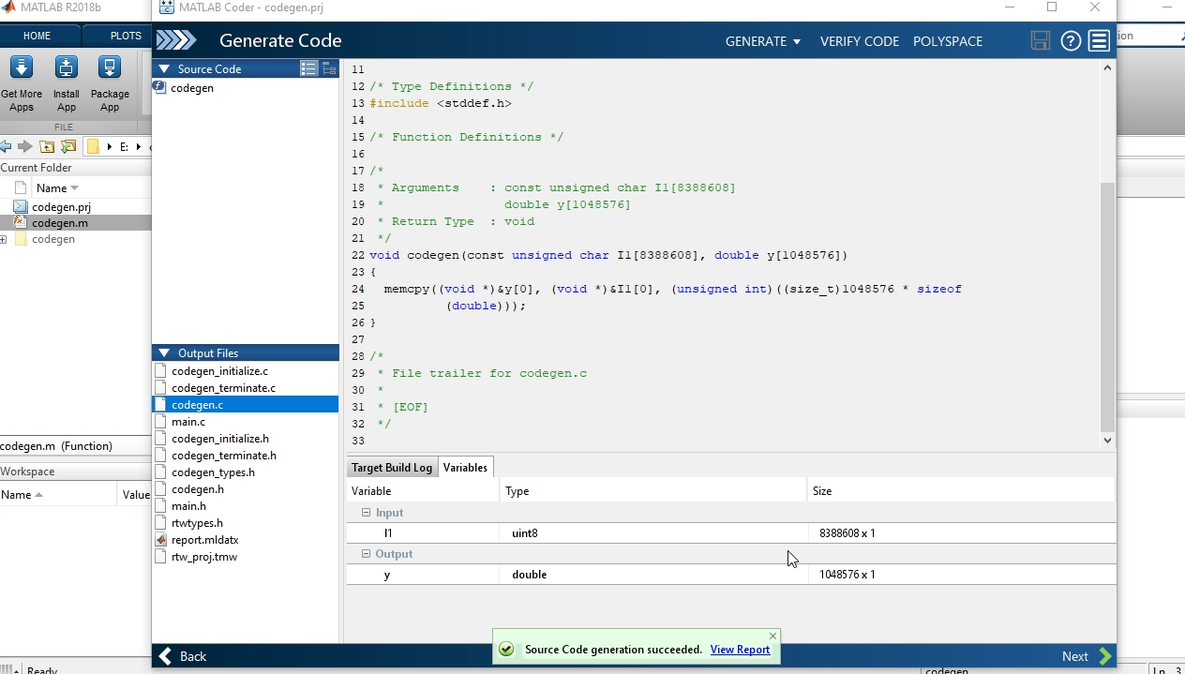Screen dimensions: 1185x674
Task: Open the hamburger settings icon in Coder toolbar
Action: 1099,41
